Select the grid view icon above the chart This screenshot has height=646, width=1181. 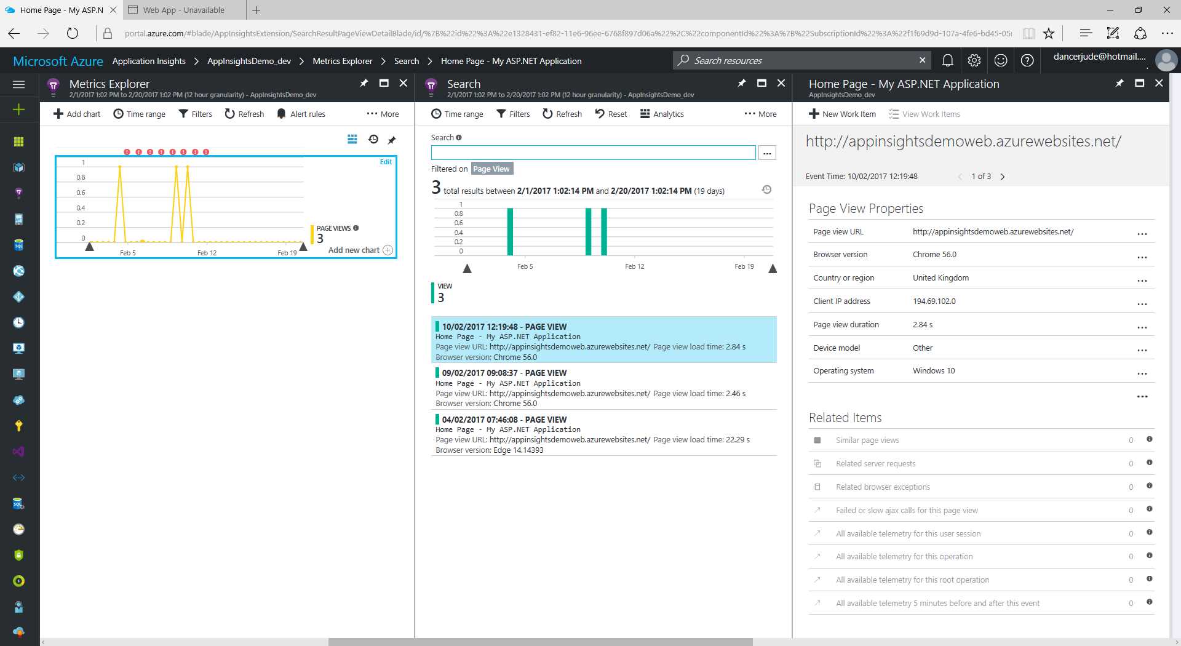tap(352, 140)
